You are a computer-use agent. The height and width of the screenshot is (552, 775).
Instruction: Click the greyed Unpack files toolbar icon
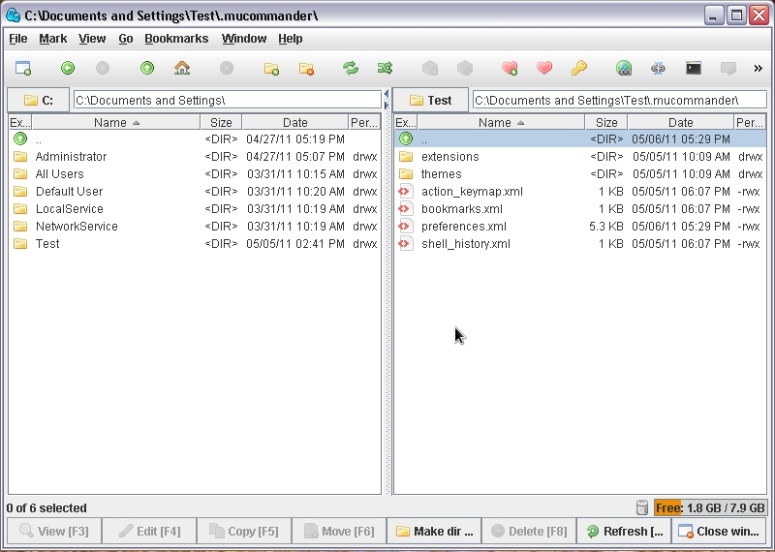[465, 68]
